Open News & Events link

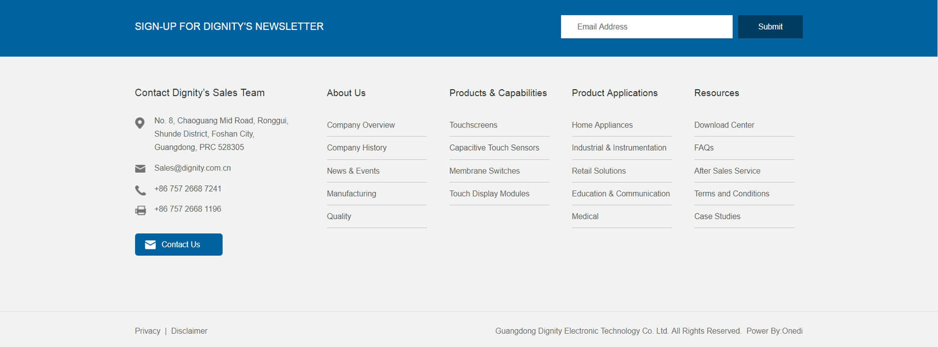click(353, 171)
